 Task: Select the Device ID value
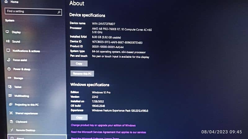pyautogui.click(x=117, y=43)
